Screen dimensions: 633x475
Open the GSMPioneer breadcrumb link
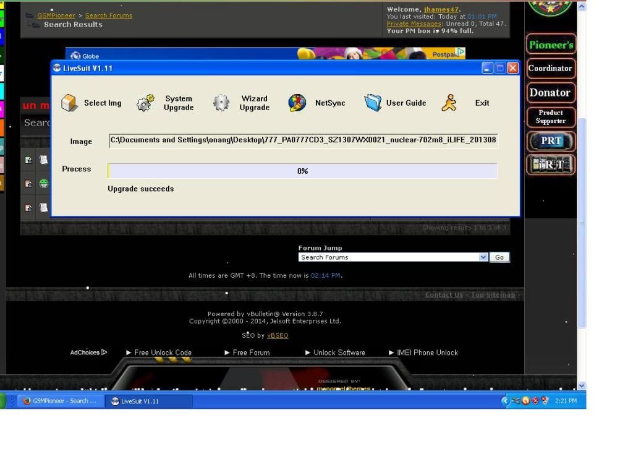click(56, 15)
